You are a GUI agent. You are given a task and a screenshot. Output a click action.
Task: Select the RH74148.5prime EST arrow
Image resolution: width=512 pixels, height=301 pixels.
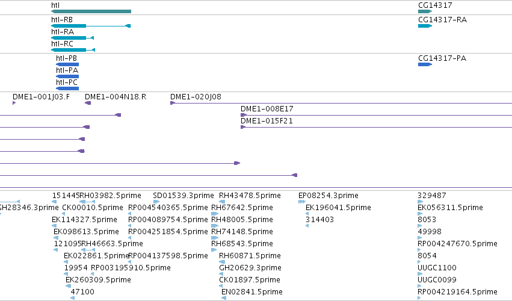(x=215, y=238)
